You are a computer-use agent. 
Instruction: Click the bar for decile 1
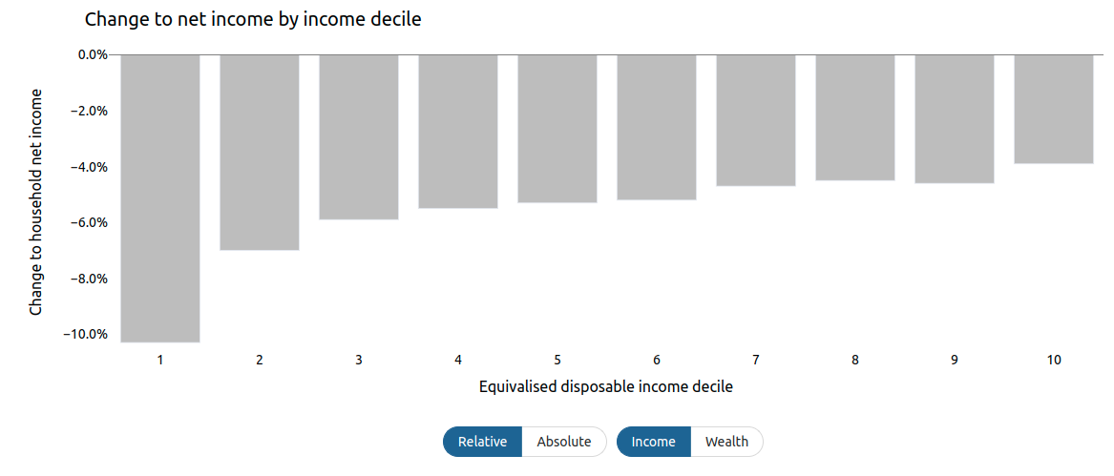[x=160, y=198]
